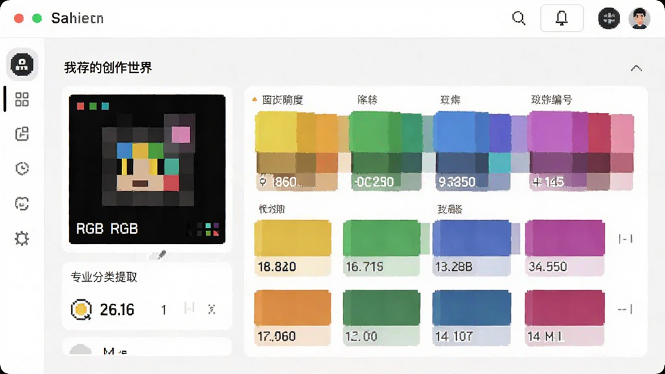Screen dimensions: 665x374
Task: Click the X icon in the 26.16 row
Action: point(212,310)
